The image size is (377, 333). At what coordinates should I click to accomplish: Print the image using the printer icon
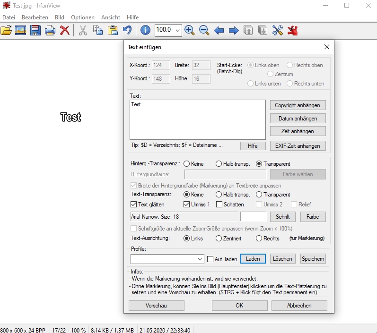(50, 31)
